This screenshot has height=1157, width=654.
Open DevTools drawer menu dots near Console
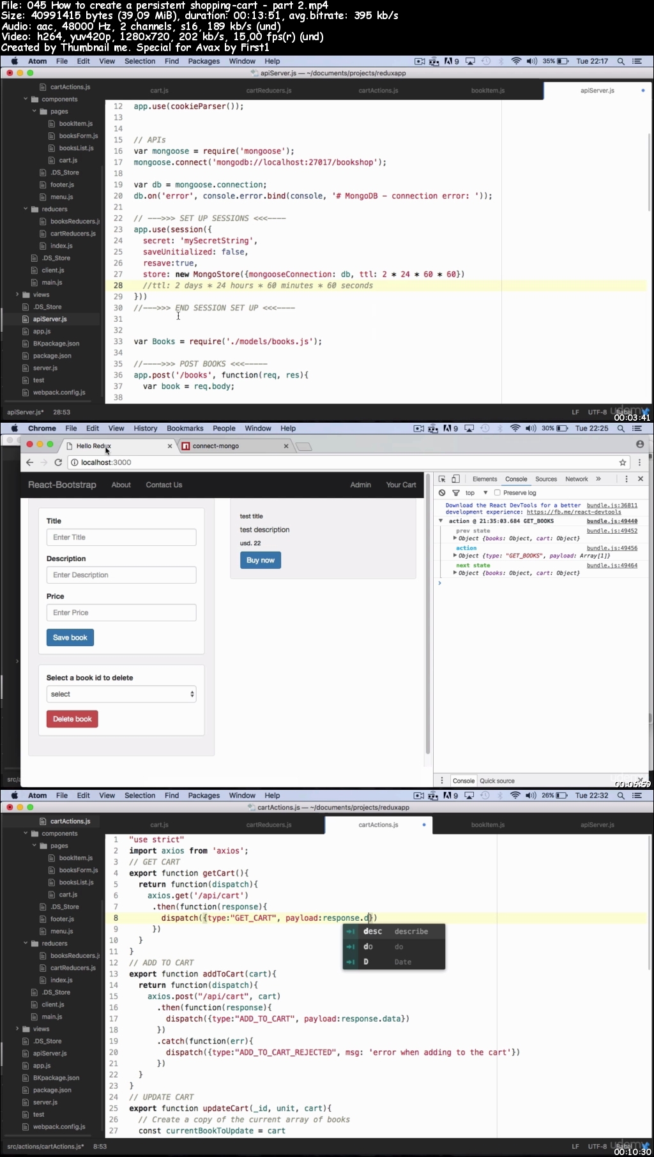[x=442, y=781]
